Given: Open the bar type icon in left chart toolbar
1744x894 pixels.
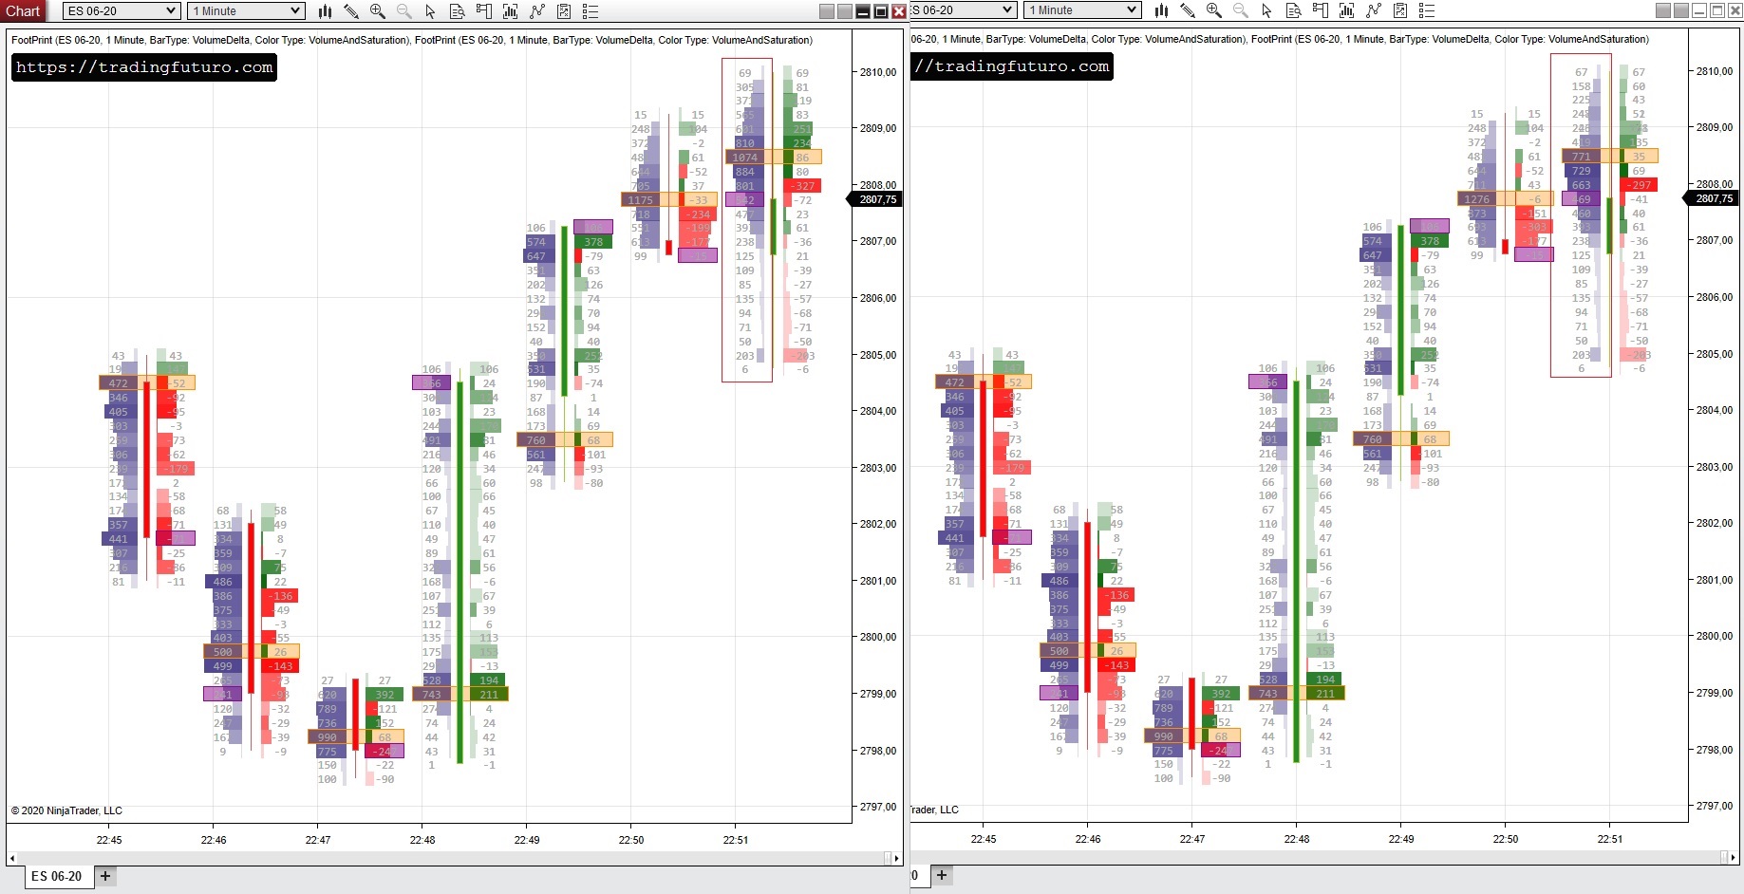Looking at the screenshot, I should coord(325,11).
